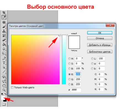Select the Clone Stamp tool

tap(4, 31)
